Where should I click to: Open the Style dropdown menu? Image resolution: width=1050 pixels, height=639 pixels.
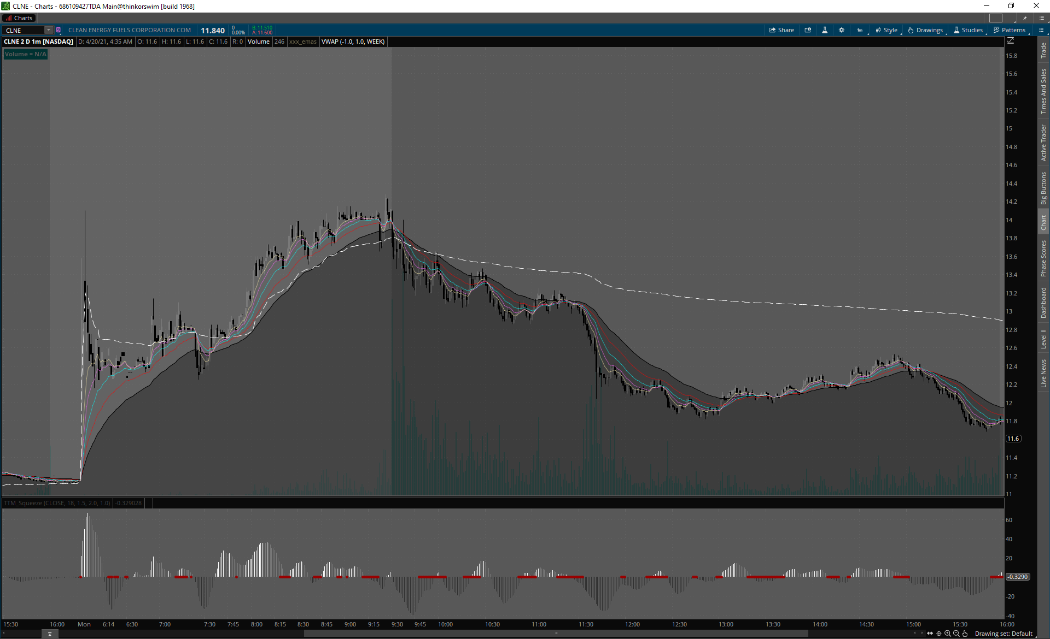[x=886, y=30]
